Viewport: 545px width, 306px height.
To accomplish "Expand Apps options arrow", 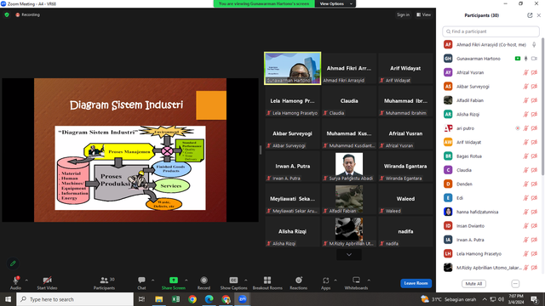I will coord(336,280).
